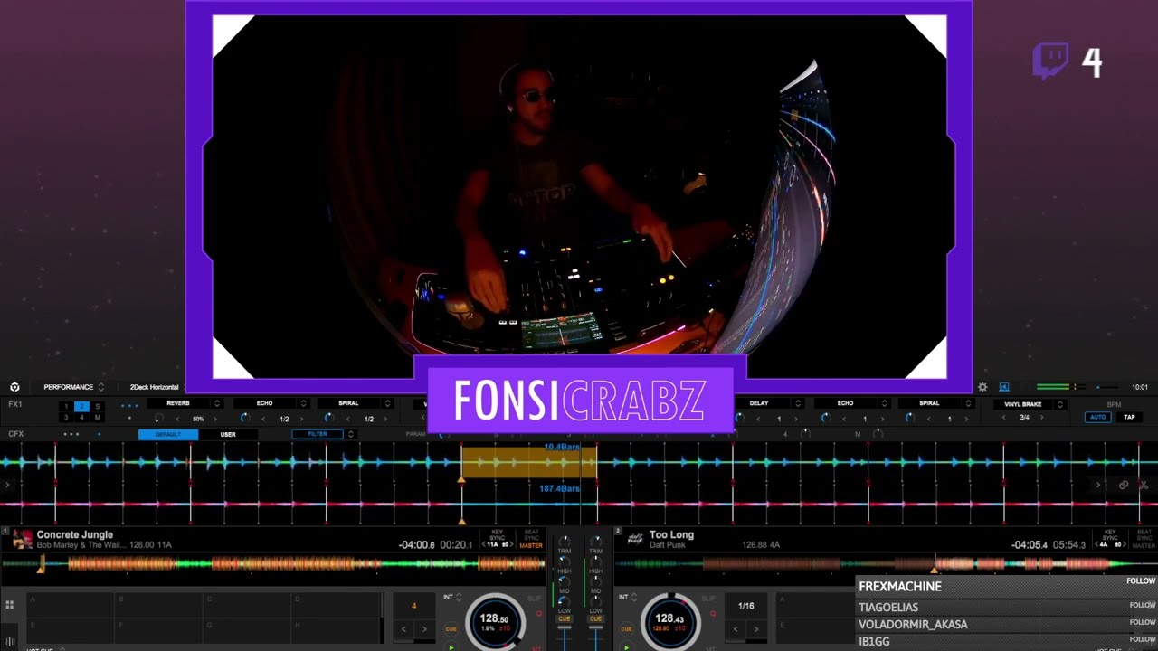Image resolution: width=1158 pixels, height=651 pixels.
Task: Decrease the VINYL BRAKE 3/4 value
Action: point(1003,418)
